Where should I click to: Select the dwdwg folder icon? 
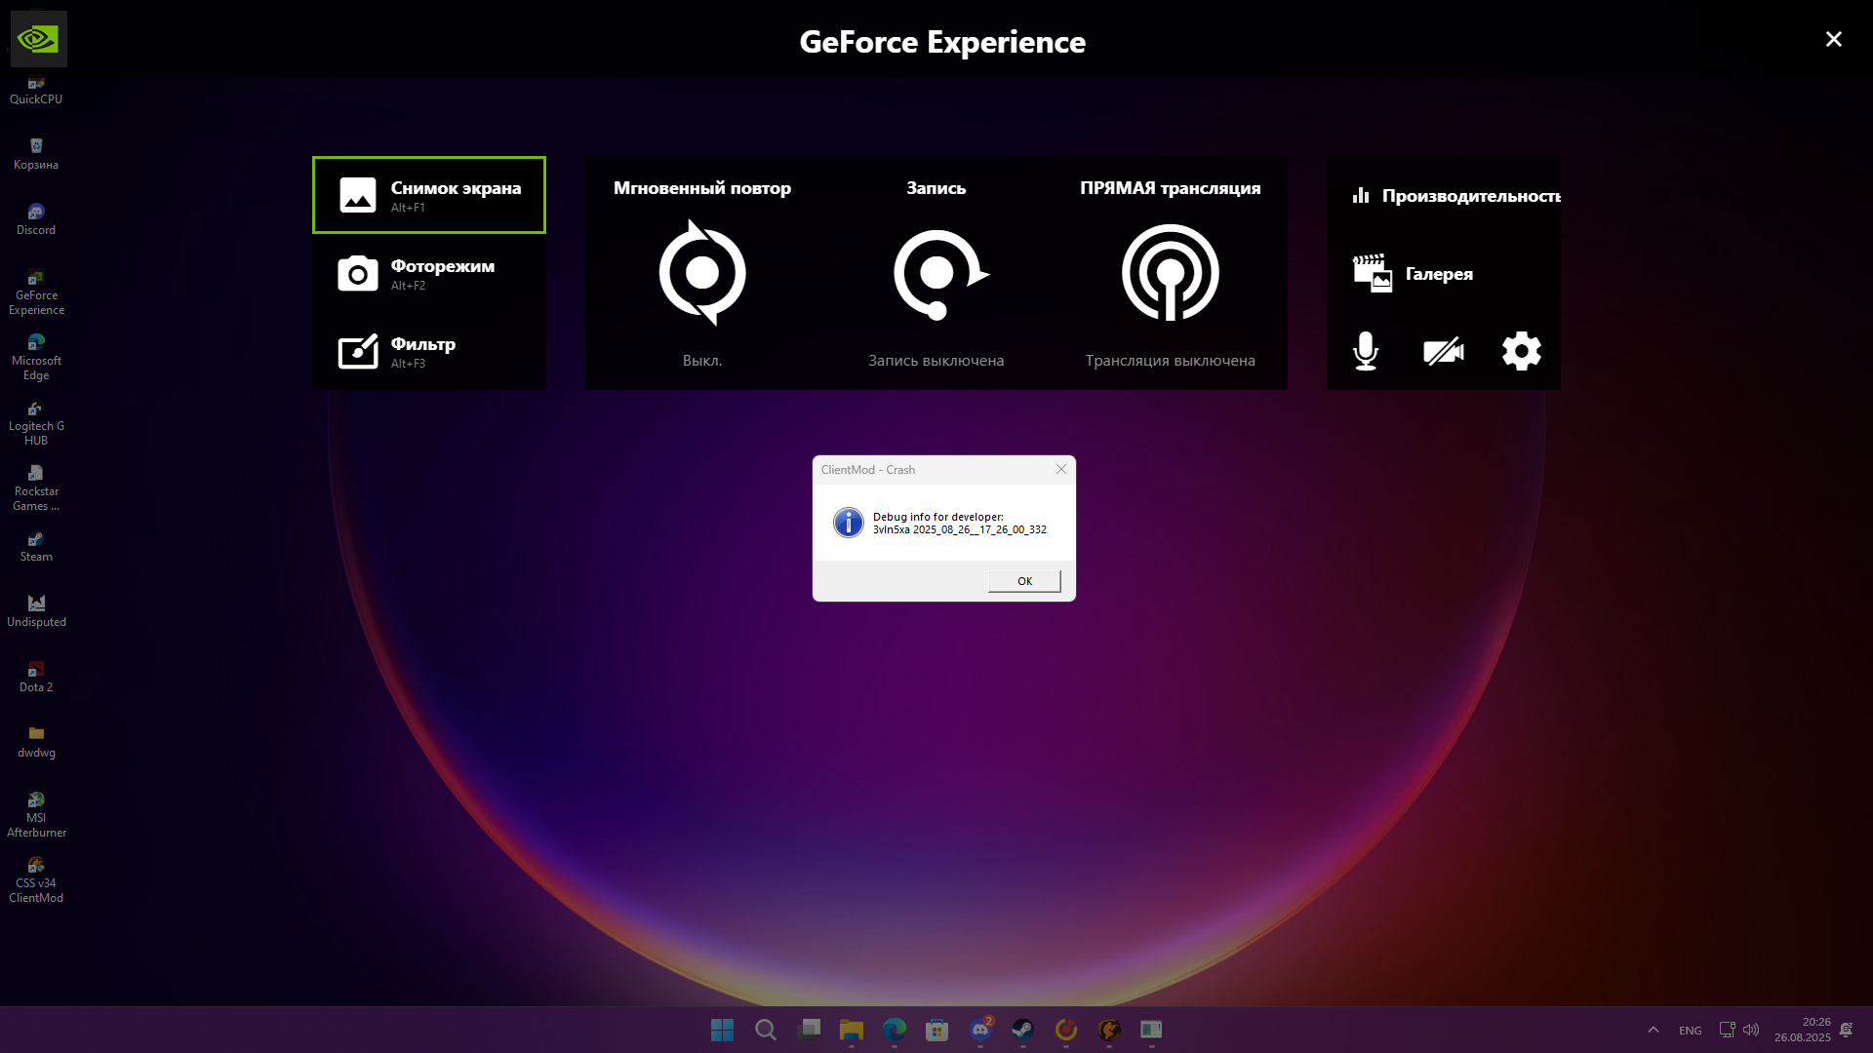point(36,743)
